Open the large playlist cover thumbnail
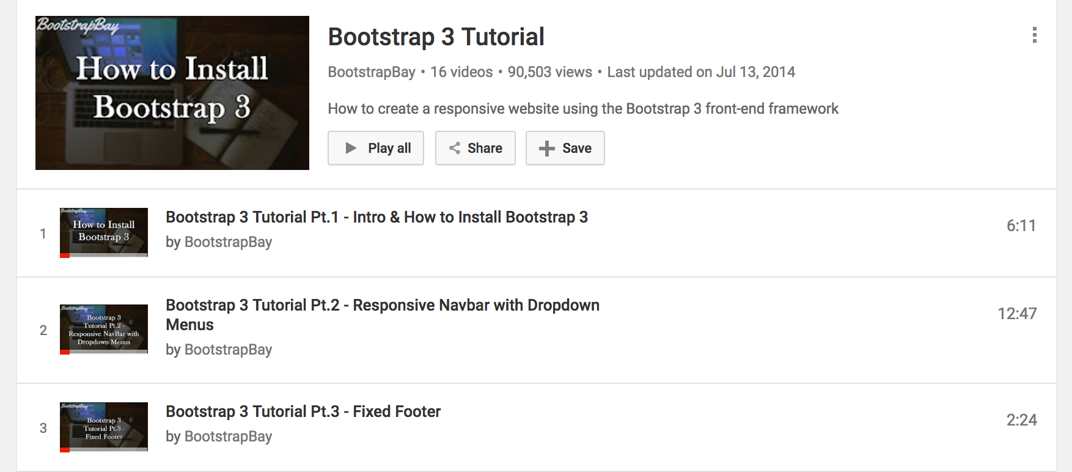The image size is (1072, 472). [172, 93]
